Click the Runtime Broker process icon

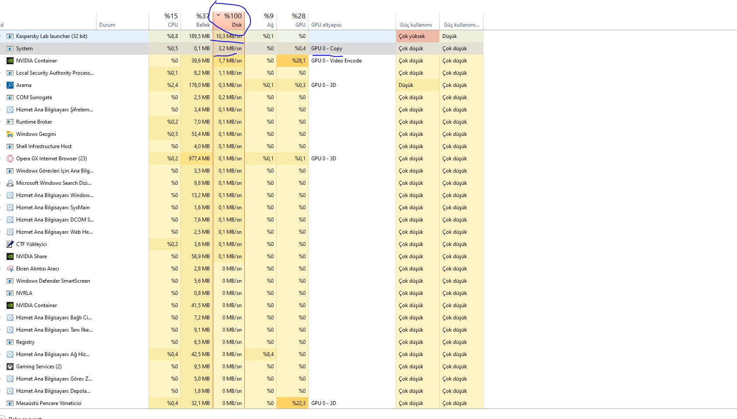[x=10, y=122]
